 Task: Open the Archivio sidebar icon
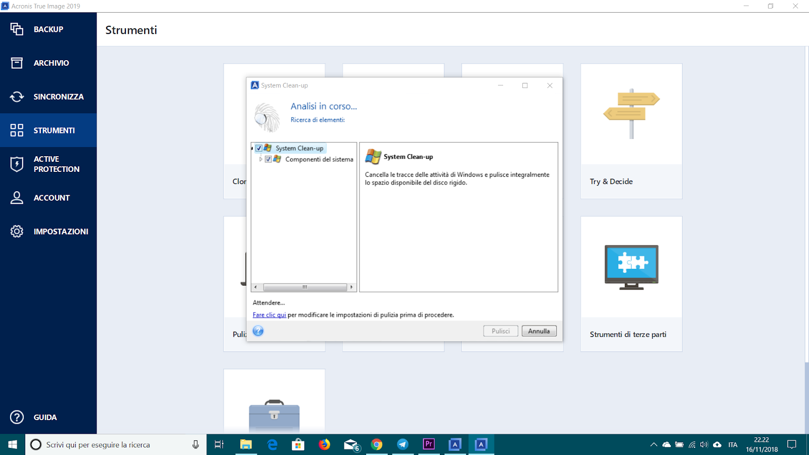pos(17,63)
